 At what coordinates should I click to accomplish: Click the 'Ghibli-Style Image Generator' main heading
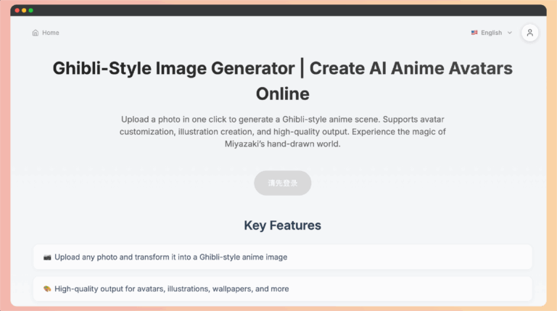pyautogui.click(x=282, y=81)
